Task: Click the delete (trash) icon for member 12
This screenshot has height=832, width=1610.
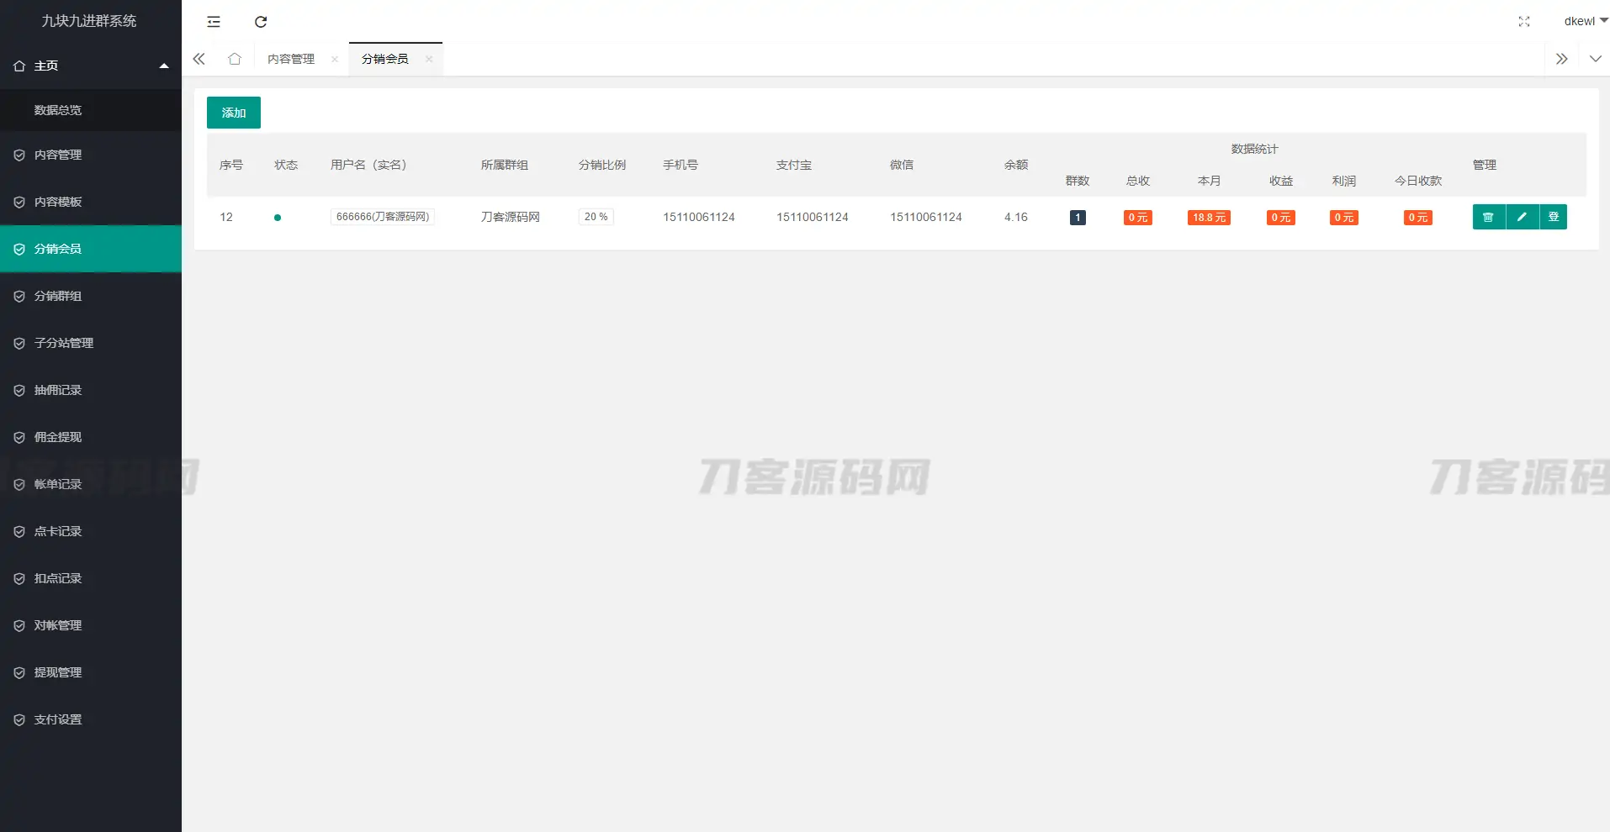Action: pos(1489,217)
